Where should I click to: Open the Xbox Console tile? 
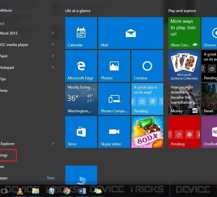point(184,33)
